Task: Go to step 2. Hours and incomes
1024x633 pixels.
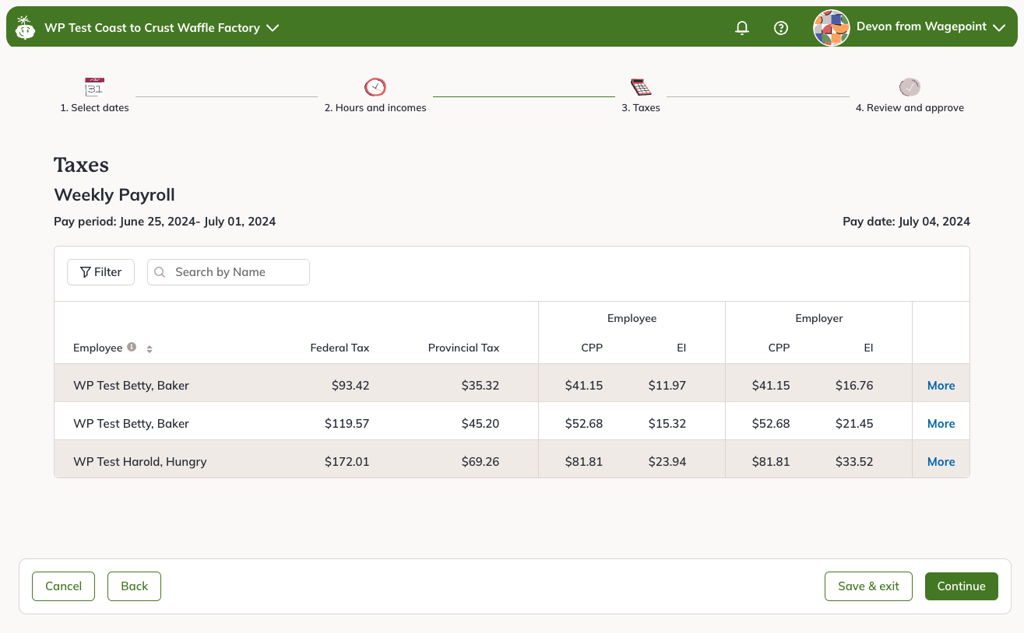Action: pos(375,108)
